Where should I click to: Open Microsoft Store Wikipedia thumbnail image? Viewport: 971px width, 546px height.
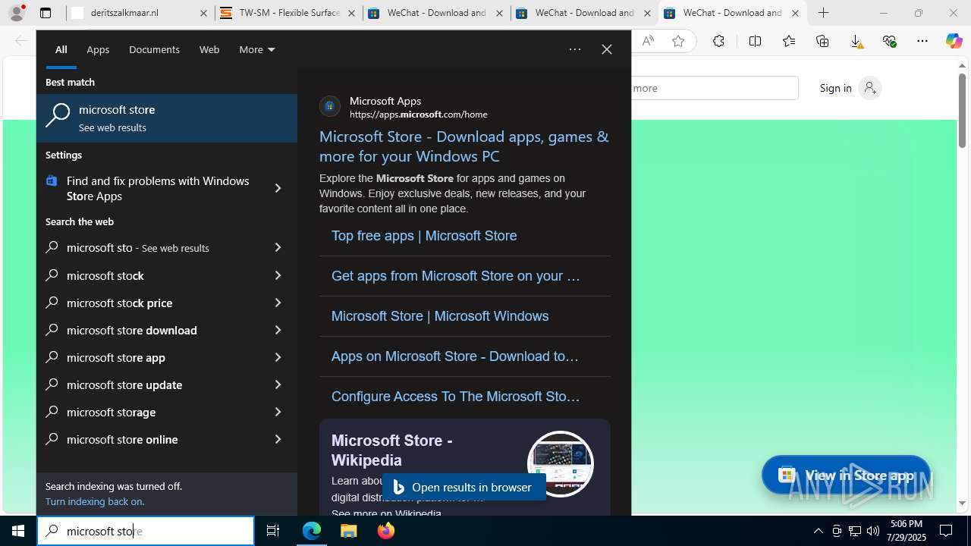pos(561,463)
